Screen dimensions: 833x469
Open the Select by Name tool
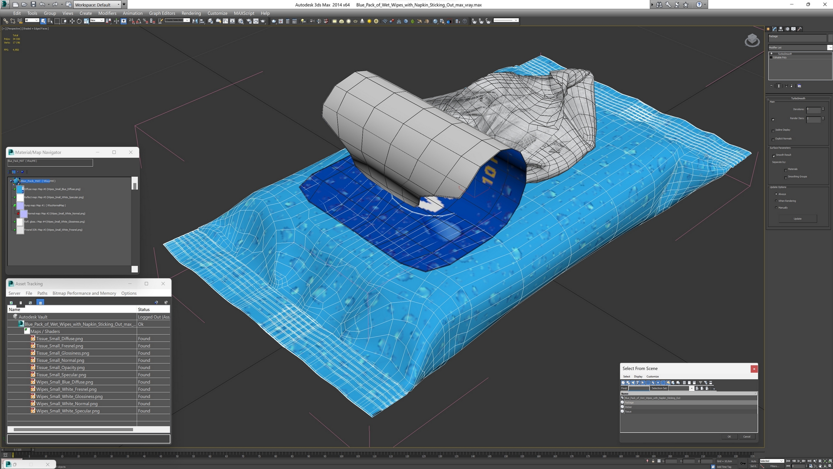(50, 21)
